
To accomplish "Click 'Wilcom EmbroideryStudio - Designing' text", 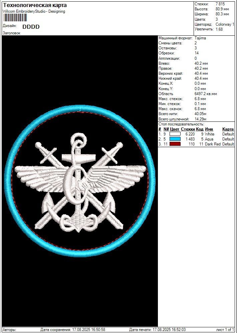I will [x=34, y=11].
